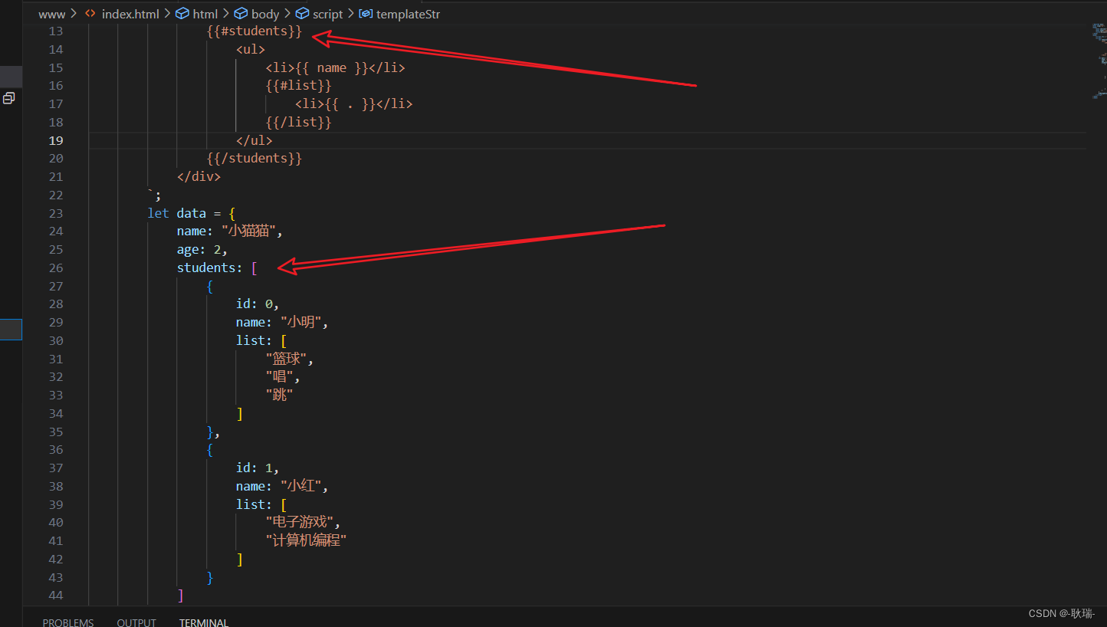
Task: Click the 'list: [' line under 小明
Action: point(261,340)
